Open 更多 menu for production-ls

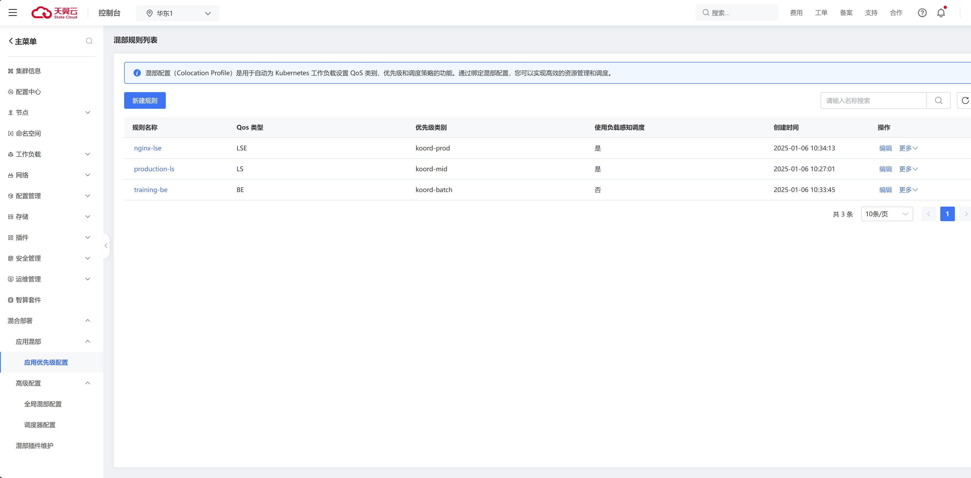click(908, 169)
